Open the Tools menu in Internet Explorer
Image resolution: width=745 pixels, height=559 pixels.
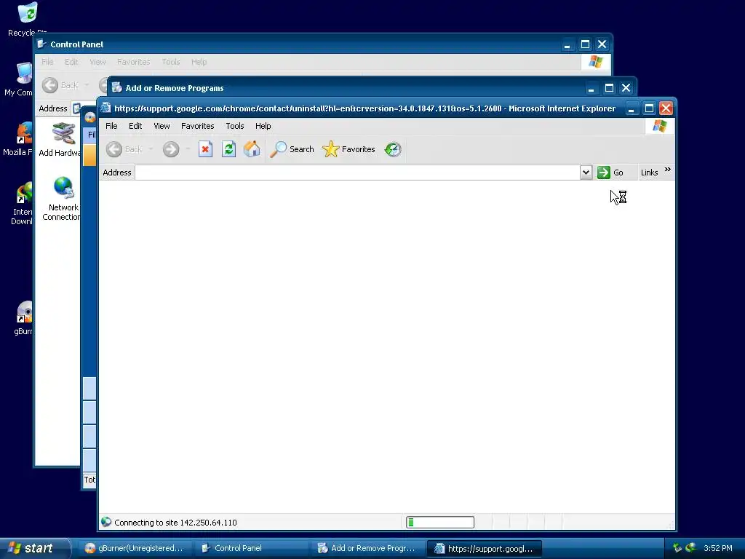[x=235, y=126]
